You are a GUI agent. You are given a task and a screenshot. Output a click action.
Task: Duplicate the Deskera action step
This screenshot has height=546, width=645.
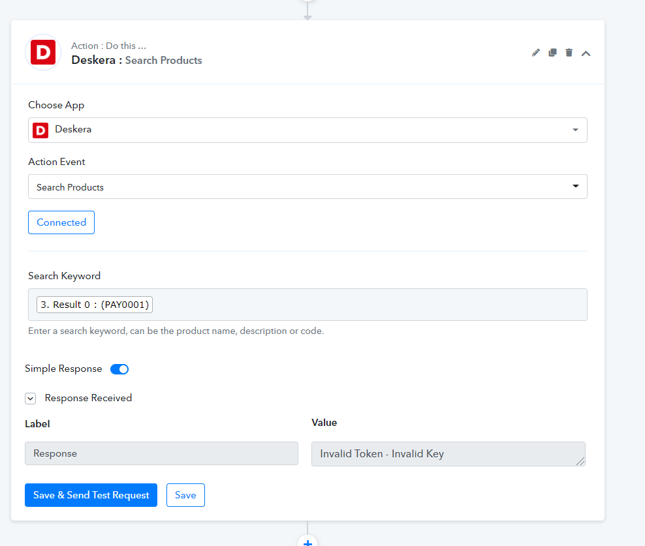click(x=552, y=53)
